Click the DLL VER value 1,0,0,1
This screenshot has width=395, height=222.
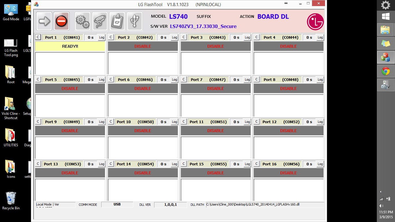click(x=171, y=205)
